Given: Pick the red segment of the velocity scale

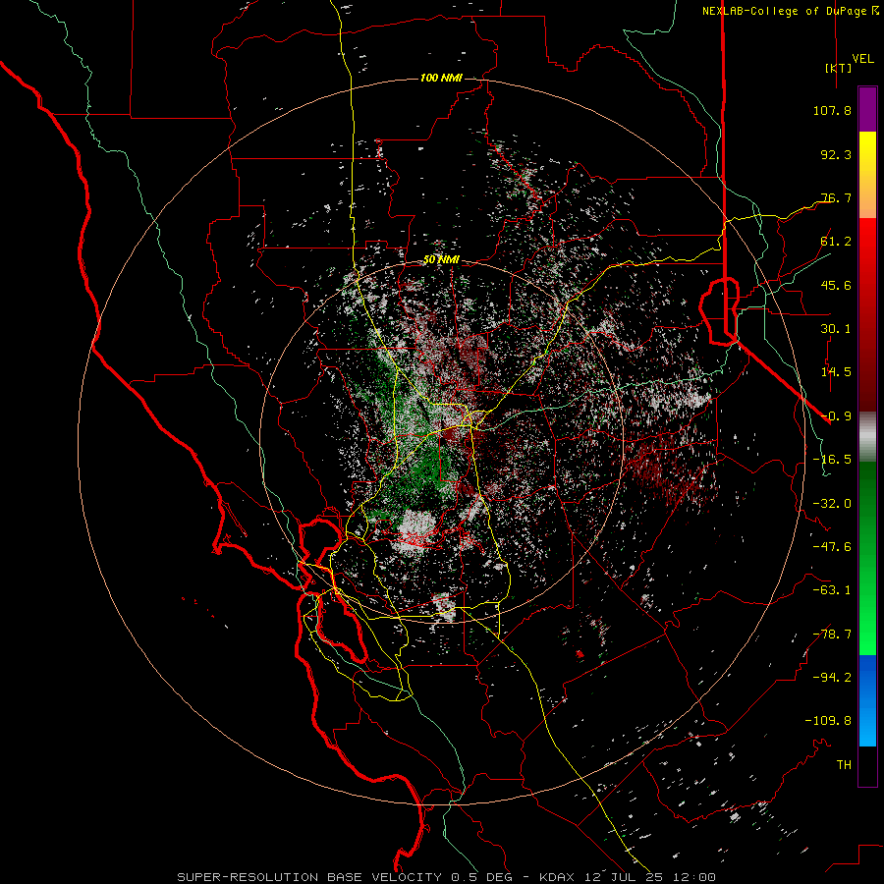Looking at the screenshot, I should [867, 314].
